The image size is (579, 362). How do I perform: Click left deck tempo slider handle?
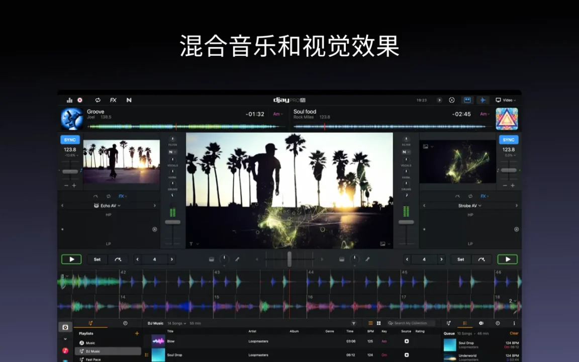pyautogui.click(x=70, y=171)
